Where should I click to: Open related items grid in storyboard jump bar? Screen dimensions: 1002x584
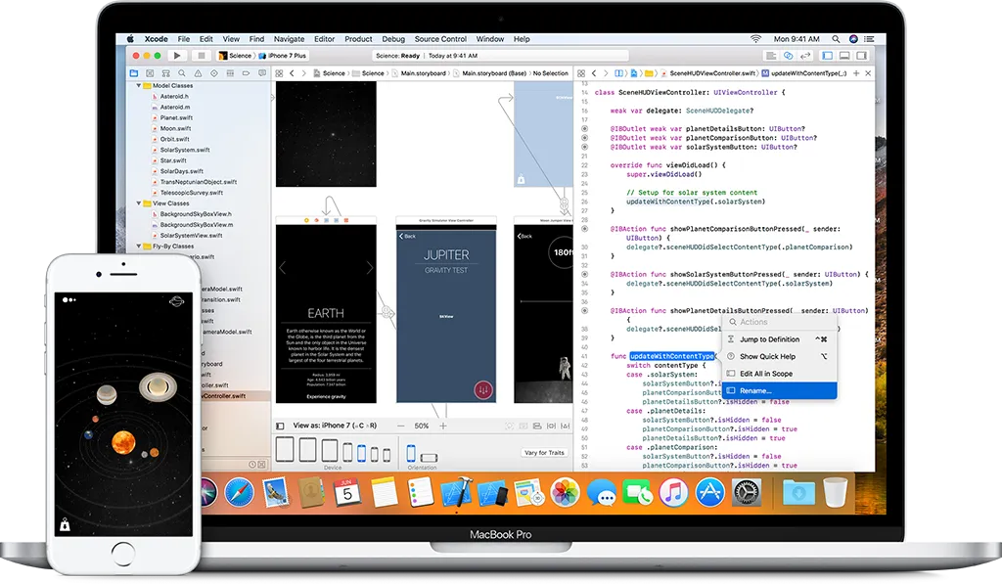tap(279, 73)
